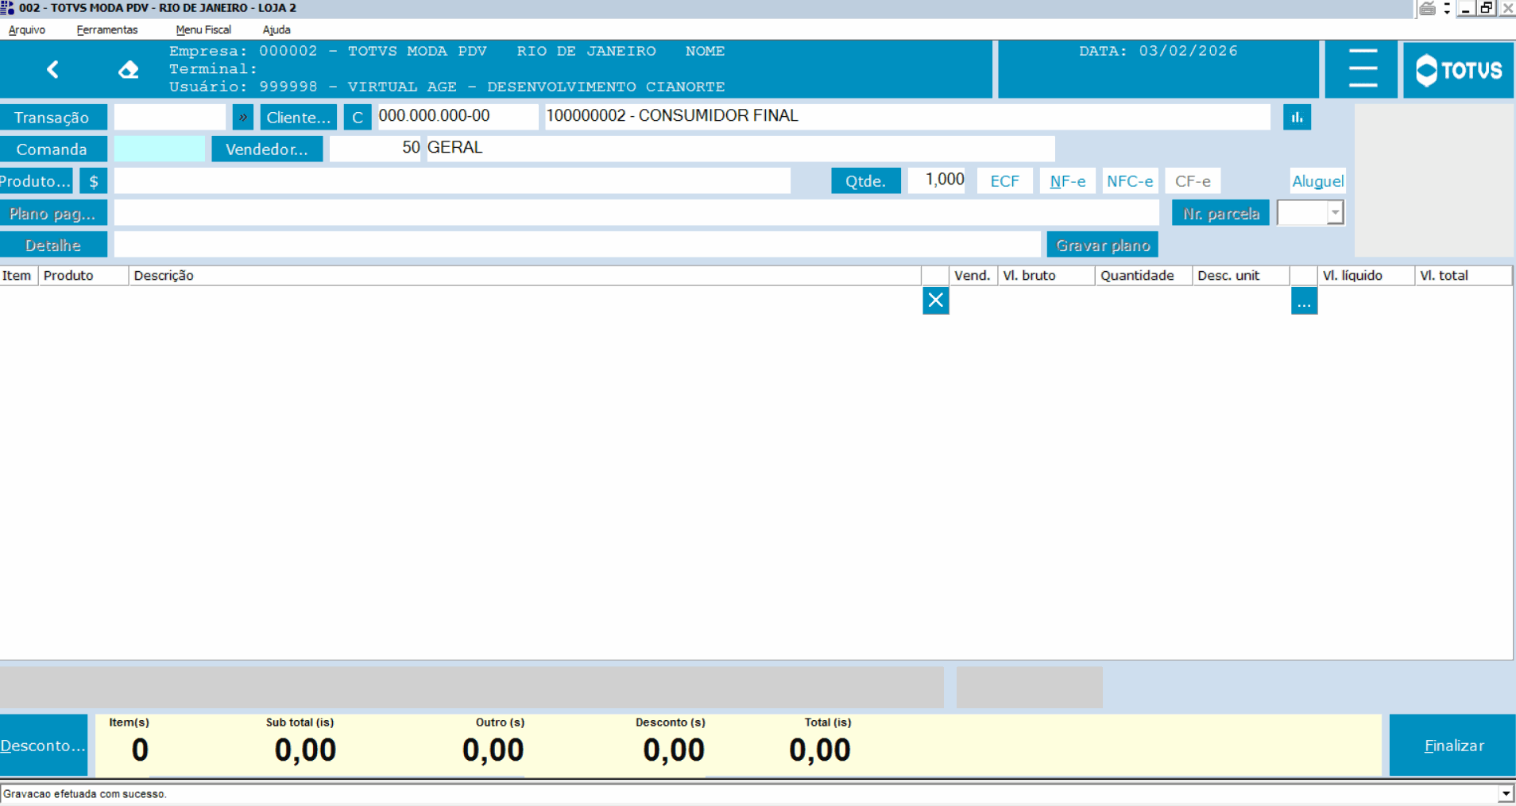Click the Item column header
Image resolution: width=1516 pixels, height=806 pixels.
pos(19,276)
